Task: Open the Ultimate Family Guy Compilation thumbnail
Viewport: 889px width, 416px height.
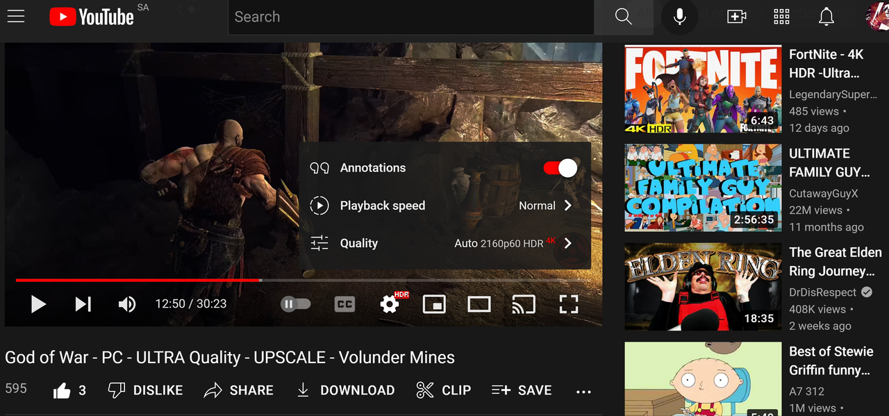Action: pos(703,188)
